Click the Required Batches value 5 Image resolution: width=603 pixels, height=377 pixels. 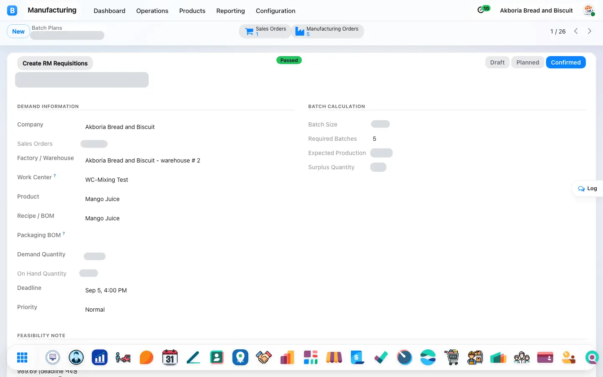click(374, 139)
